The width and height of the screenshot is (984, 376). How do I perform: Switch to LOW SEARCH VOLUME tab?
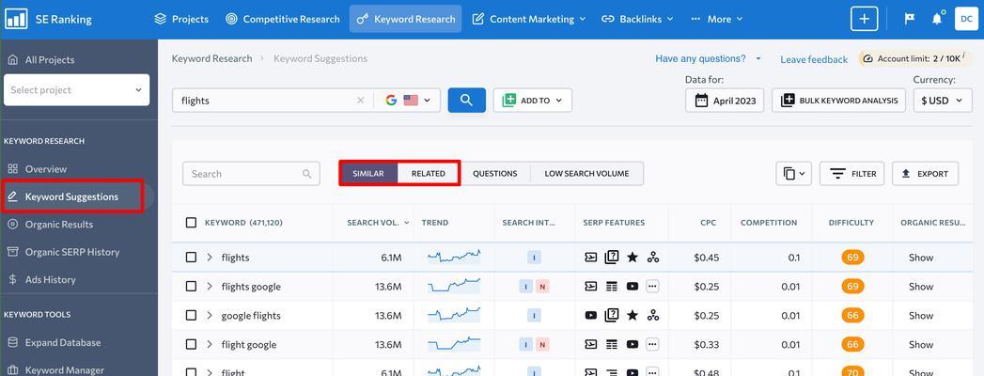coord(586,173)
